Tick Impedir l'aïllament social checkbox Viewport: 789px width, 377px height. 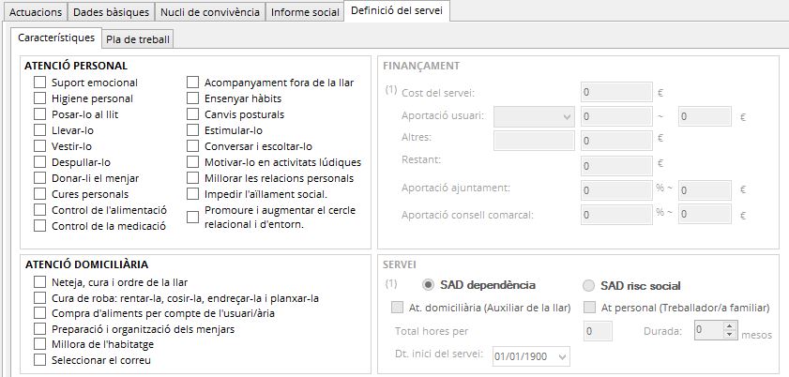click(192, 193)
